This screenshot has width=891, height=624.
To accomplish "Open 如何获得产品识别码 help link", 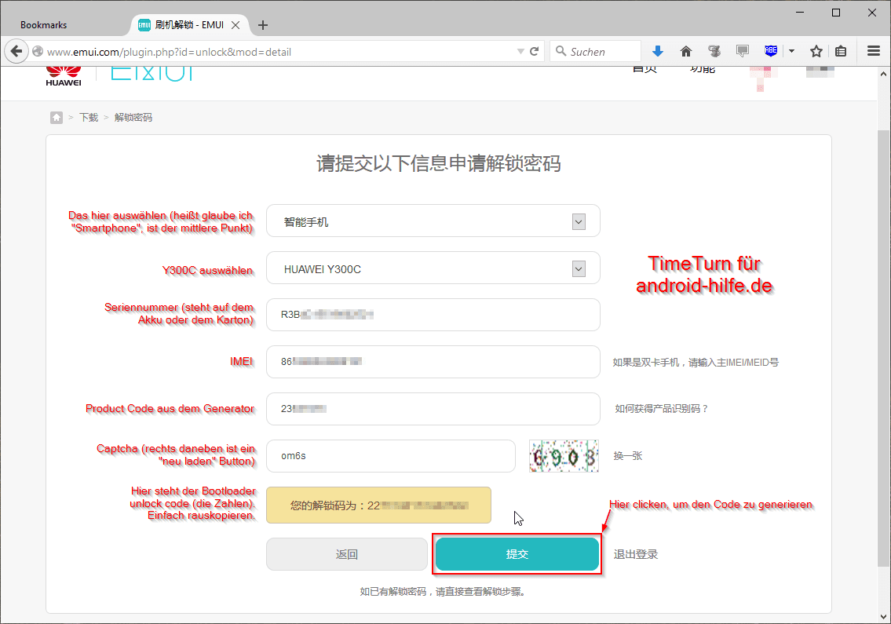I will [x=662, y=409].
